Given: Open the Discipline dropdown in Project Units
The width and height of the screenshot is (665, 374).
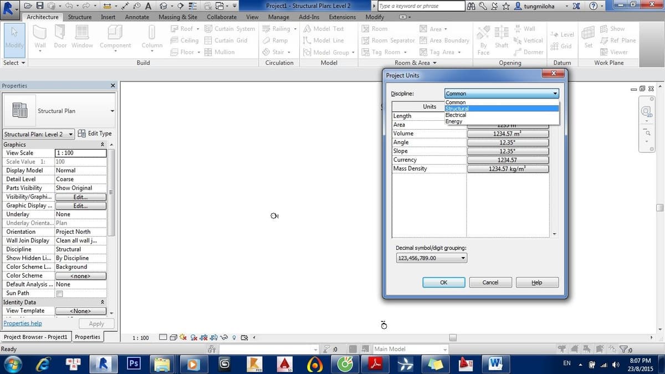Looking at the screenshot, I should 502,94.
